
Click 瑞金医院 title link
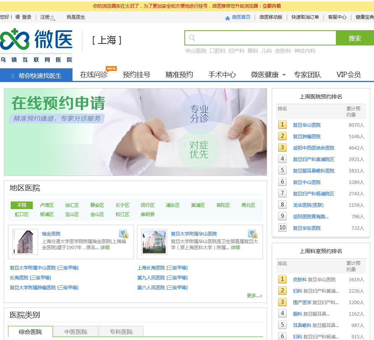(51, 234)
